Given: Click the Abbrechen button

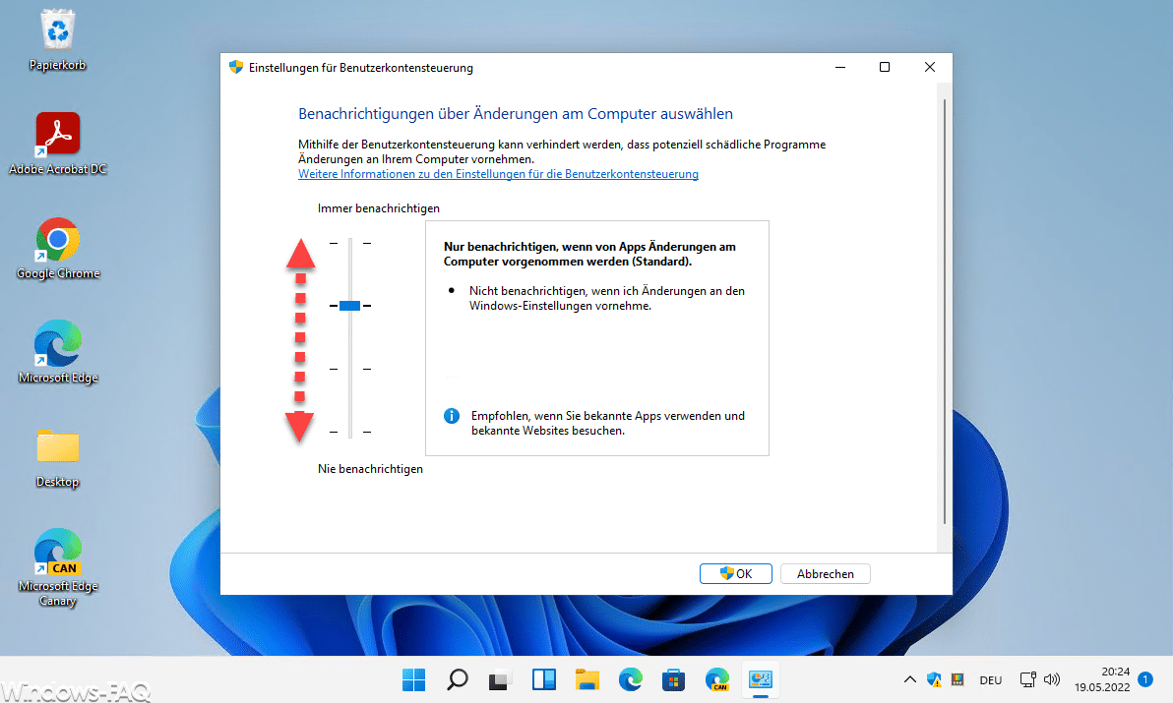Looking at the screenshot, I should coord(826,574).
